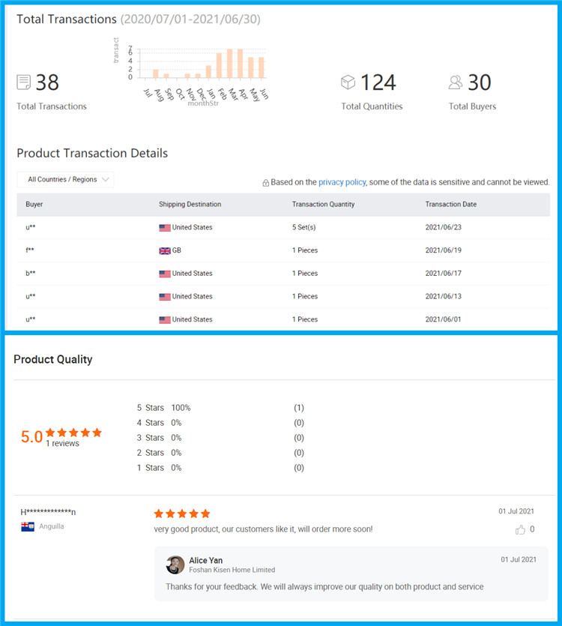Click the Total Buyers people icon
This screenshot has width=562, height=626.
click(x=456, y=82)
